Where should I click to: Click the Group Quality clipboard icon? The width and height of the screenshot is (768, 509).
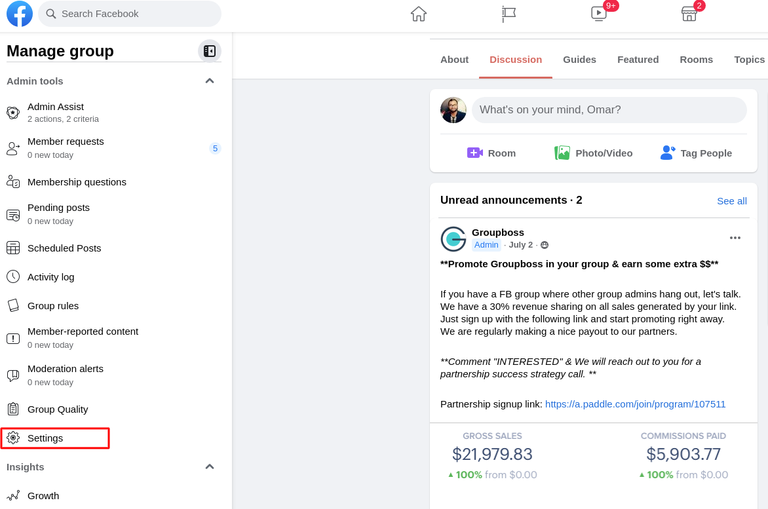pyautogui.click(x=13, y=409)
